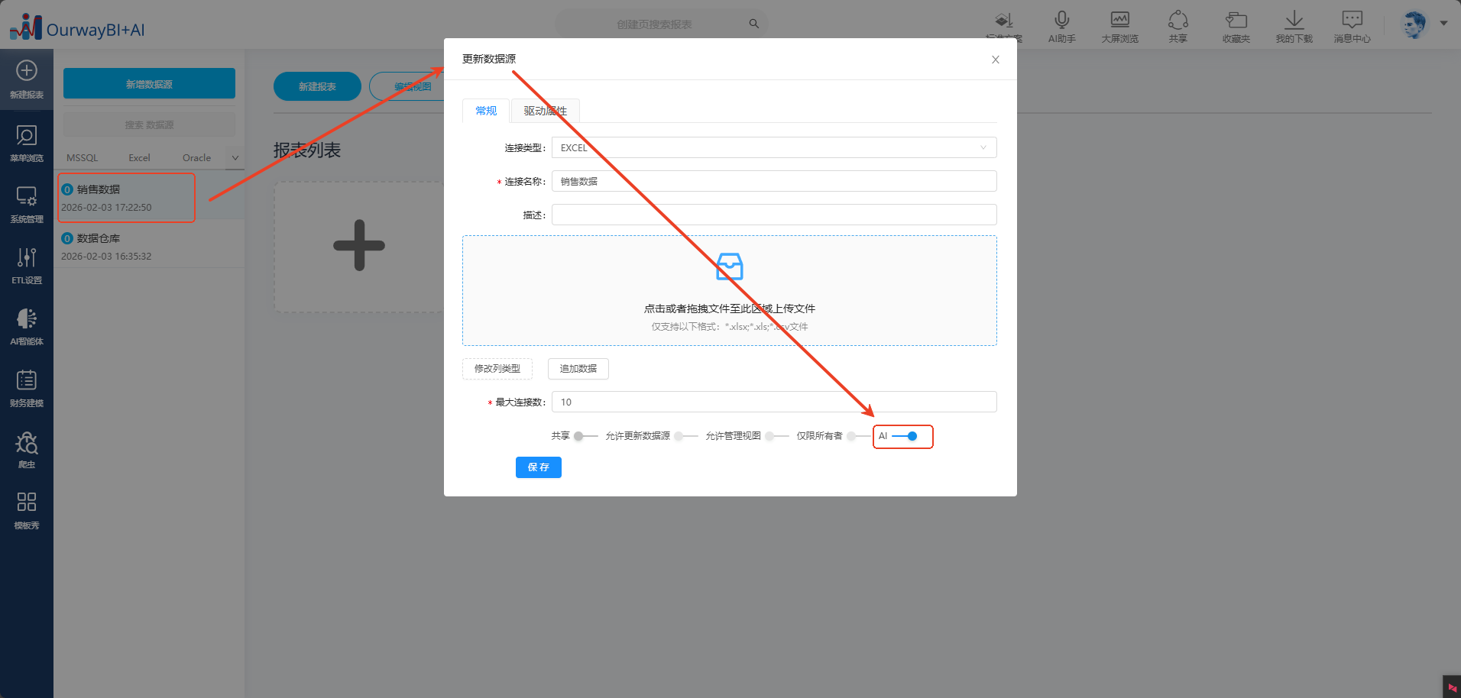Screen dimensions: 1461x698
Task: Open 我的下载 downloads icon
Action: tap(1294, 27)
